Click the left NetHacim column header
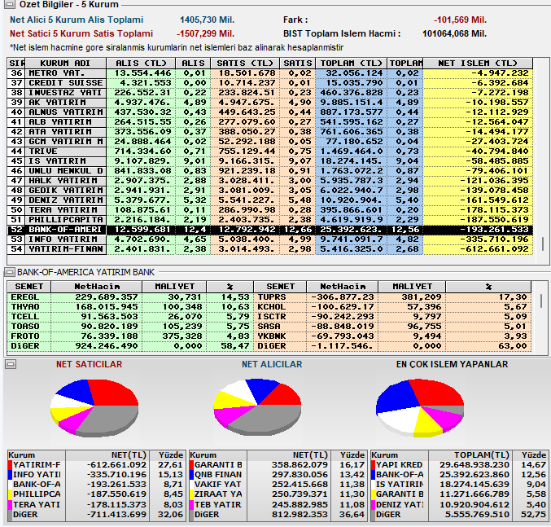This screenshot has height=527, width=551. coord(97,287)
